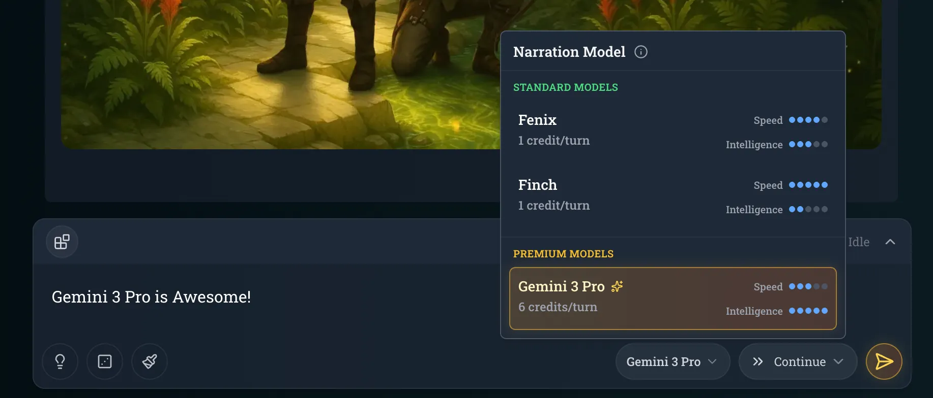Screen dimensions: 933x398
Task: Click the Gemini 3 Pro Intelligence rating dots
Action: click(808, 311)
